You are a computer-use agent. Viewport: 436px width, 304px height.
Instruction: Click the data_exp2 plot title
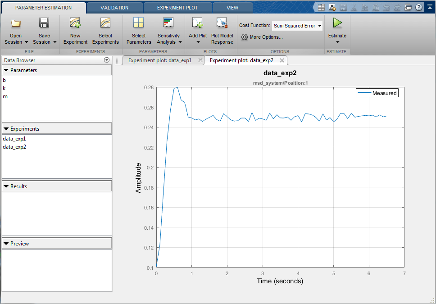tap(280, 73)
